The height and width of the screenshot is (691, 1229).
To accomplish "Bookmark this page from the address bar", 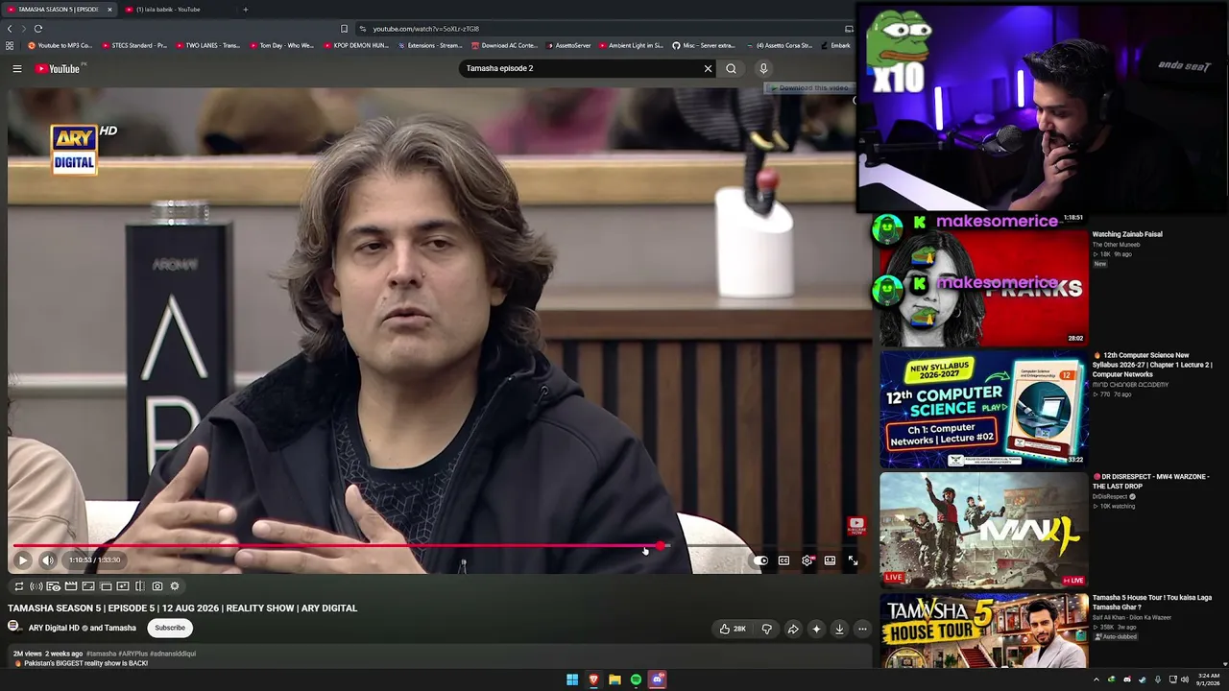I will (x=344, y=29).
